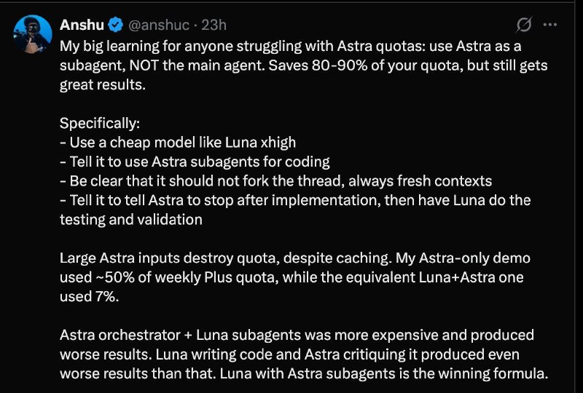Viewport: 583px width, 393px height.
Task: Click bullet "Tell it to tell Astra to stop"
Action: (295, 201)
